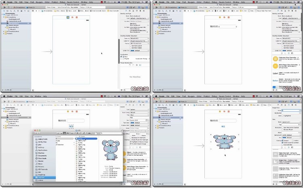
Task: Check Clip Subviews in the 00:10:23 frame
Action: click(x=282, y=144)
